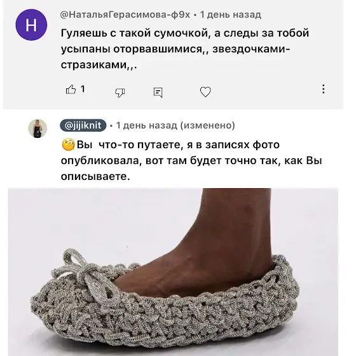Viewport: 356px width, 356px height.
Task: Give a heart to Наталья's comment
Action: 205,92
